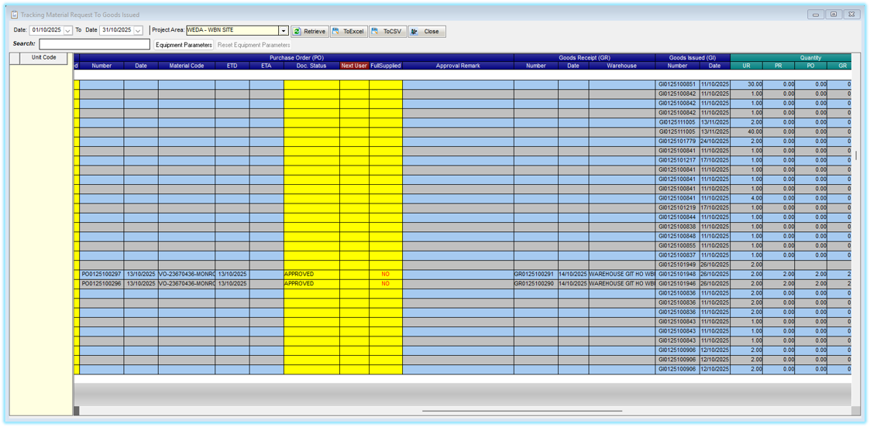Select goods issue GI0125101949
This screenshot has height=427, width=870.
(677, 265)
